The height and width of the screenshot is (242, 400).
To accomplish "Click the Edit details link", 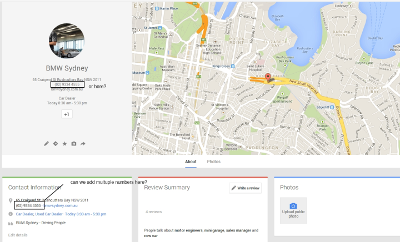I will click(18, 235).
